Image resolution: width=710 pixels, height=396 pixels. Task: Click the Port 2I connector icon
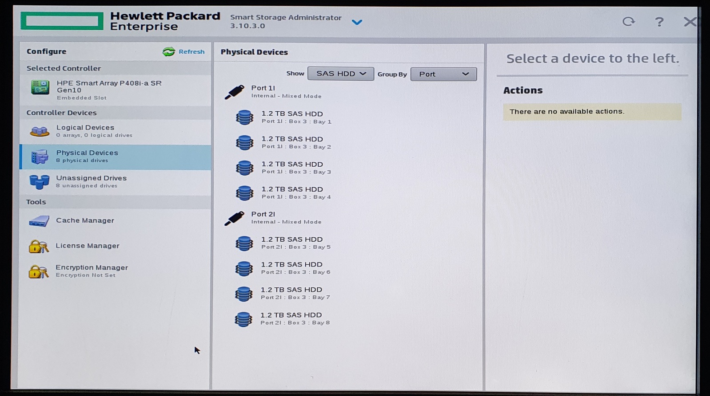tap(235, 218)
